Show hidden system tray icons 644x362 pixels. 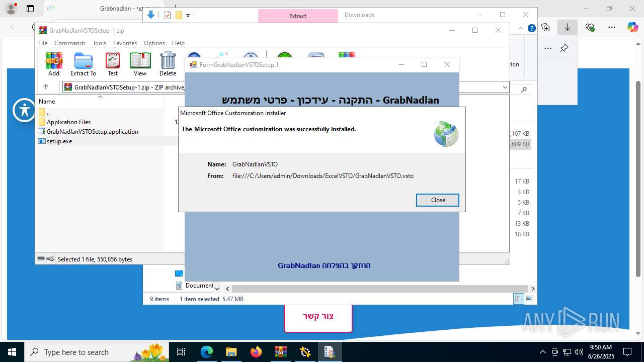click(542, 352)
